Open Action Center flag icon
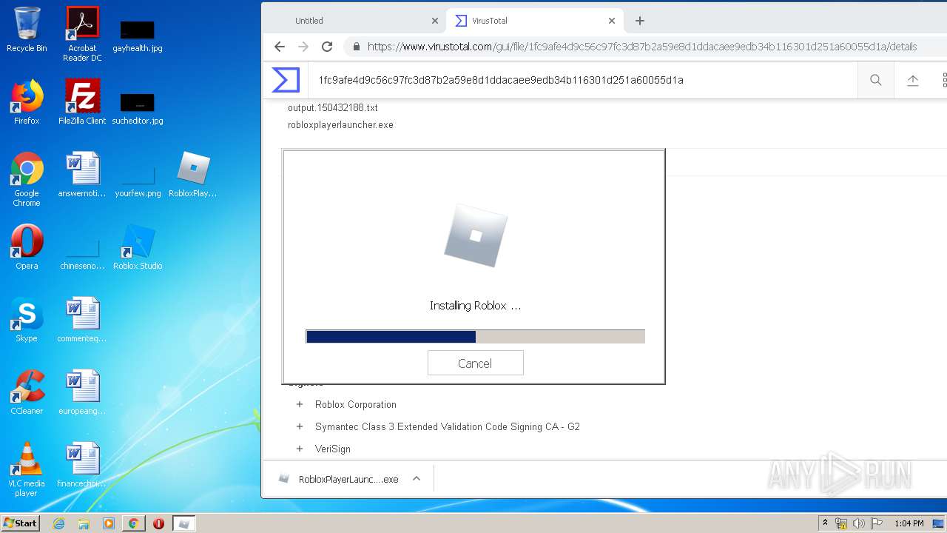Viewport: 947px width, 533px height. [x=877, y=523]
